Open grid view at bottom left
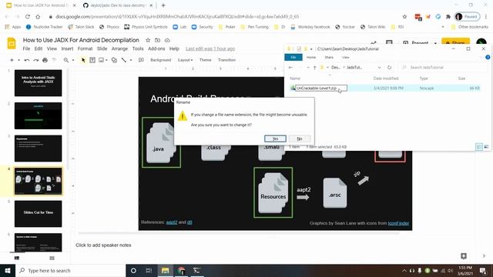Screen dimensions: 493x277 pyautogui.click(x=52, y=259)
